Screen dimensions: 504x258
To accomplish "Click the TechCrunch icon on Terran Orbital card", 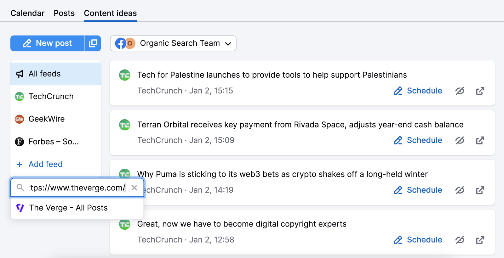I will (125, 125).
